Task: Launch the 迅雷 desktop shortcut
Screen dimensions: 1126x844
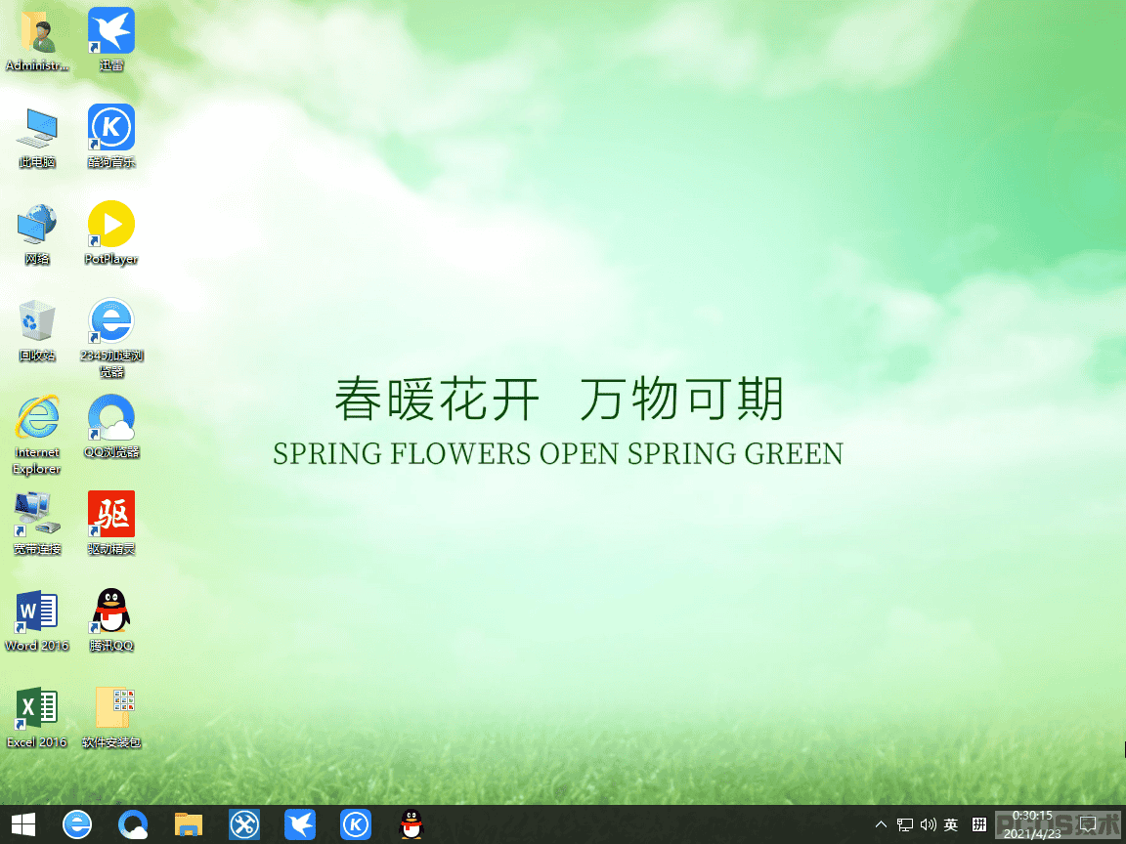Action: click(111, 40)
